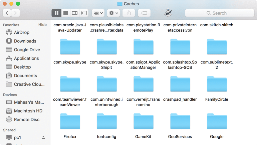Open the Creative Cloud folder in sidebar
257x145 pixels.
click(x=25, y=84)
